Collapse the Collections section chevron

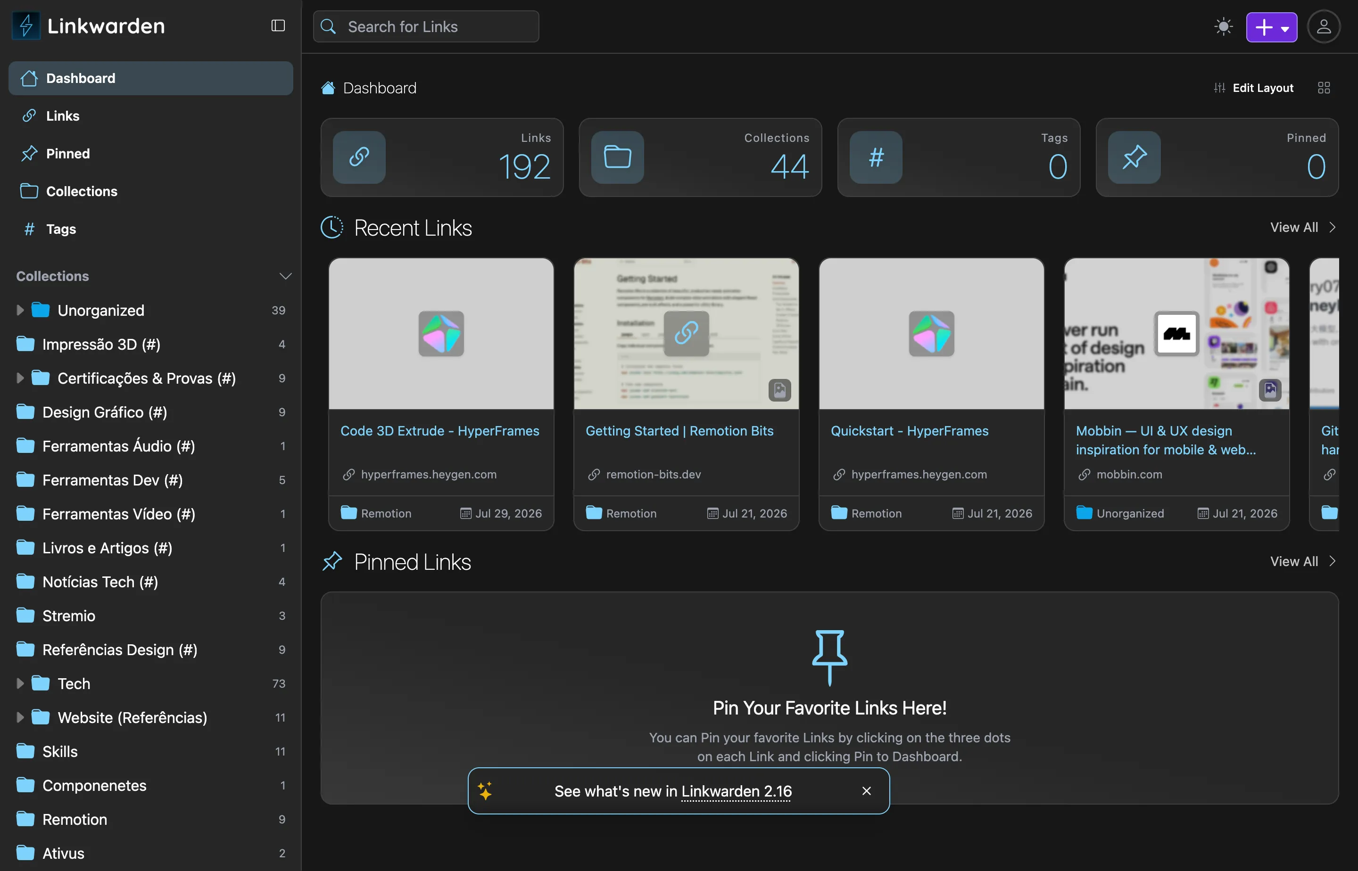tap(285, 276)
